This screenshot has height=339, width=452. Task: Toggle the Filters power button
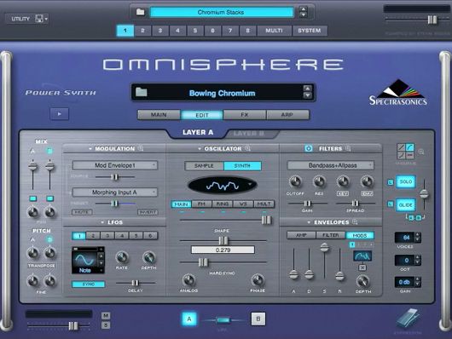(x=309, y=148)
